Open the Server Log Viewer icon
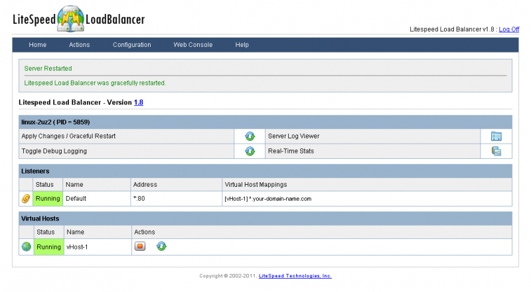This screenshot has width=531, height=292. (496, 136)
